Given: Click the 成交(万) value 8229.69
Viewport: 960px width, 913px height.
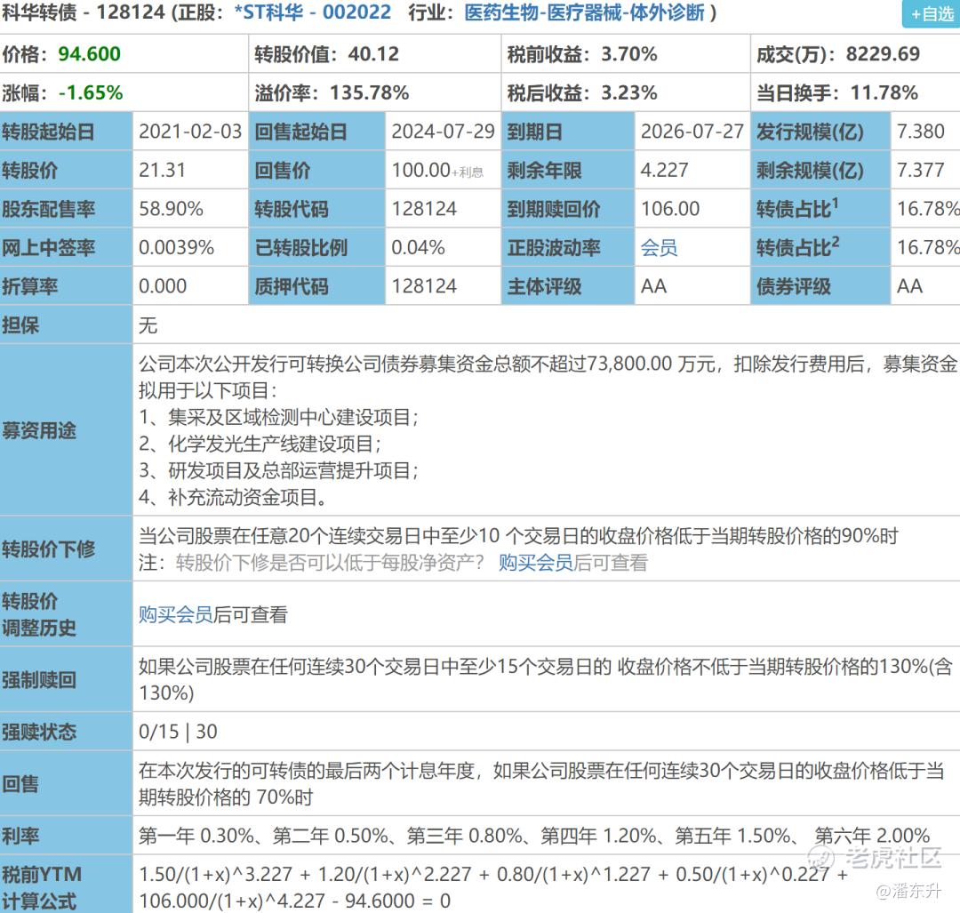Looking at the screenshot, I should click(x=883, y=54).
